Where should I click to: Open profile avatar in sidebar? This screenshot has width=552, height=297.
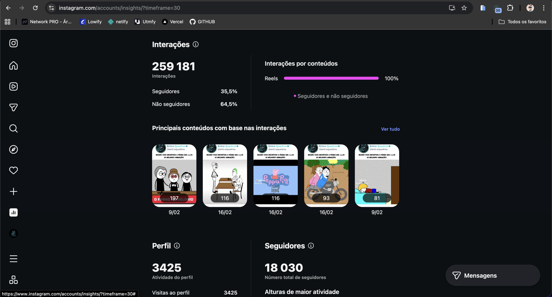(13, 234)
